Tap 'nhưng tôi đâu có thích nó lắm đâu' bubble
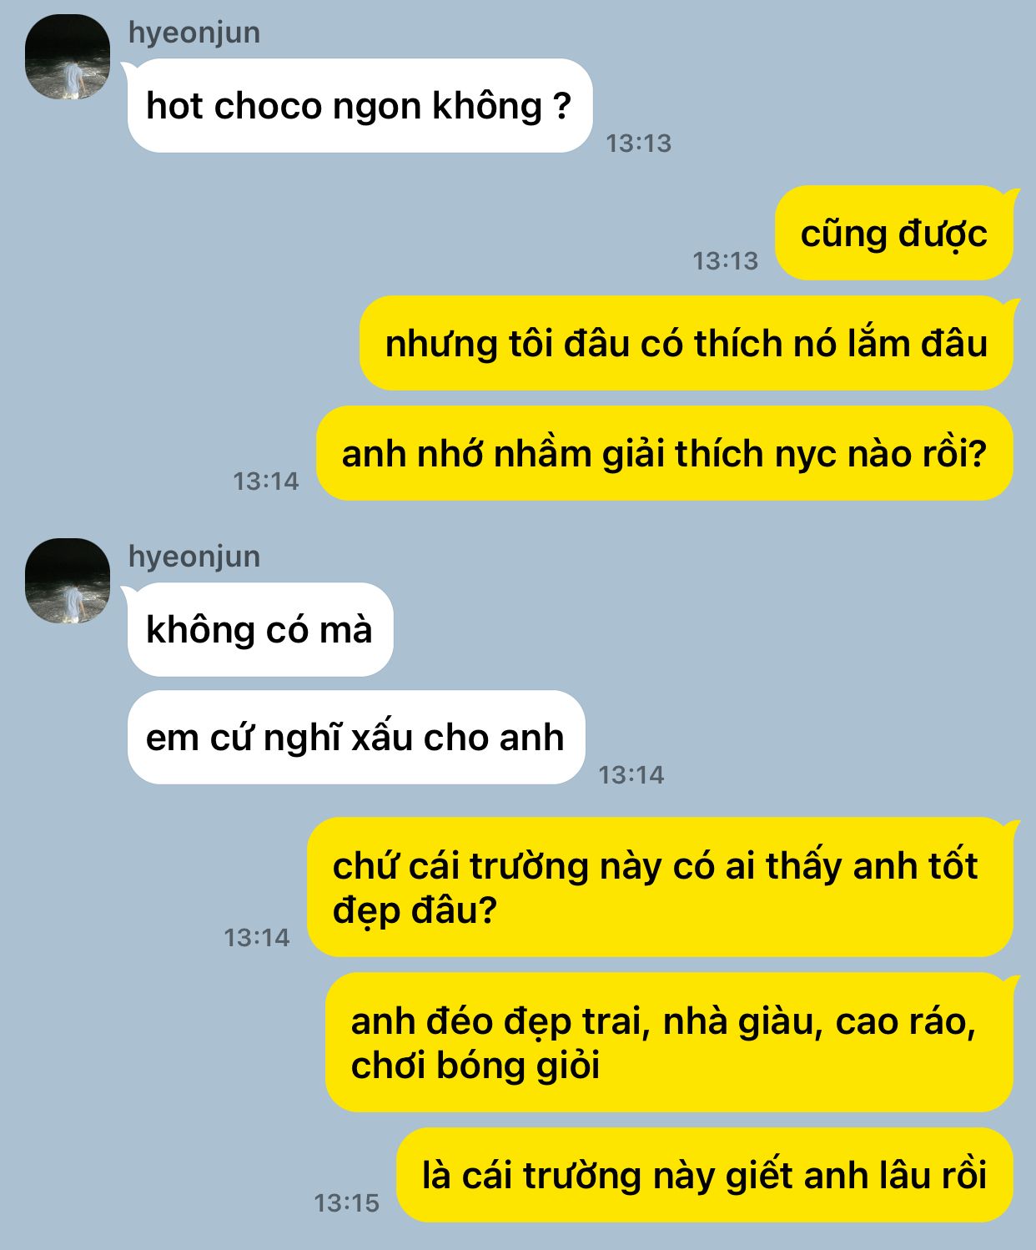 [686, 343]
